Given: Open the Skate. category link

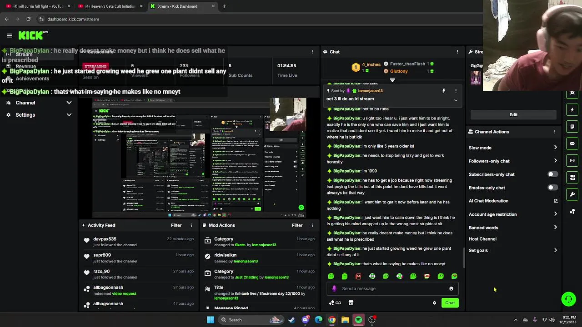Looking at the screenshot, I should point(240,245).
